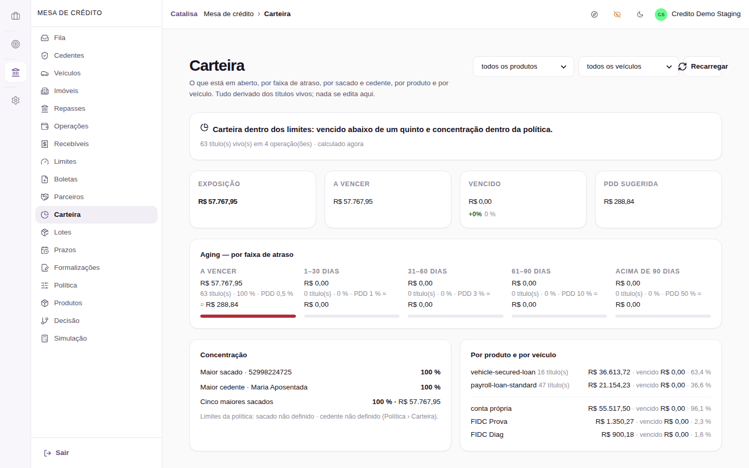
Task: Select the bank module icon in the left rail
Action: 16,72
